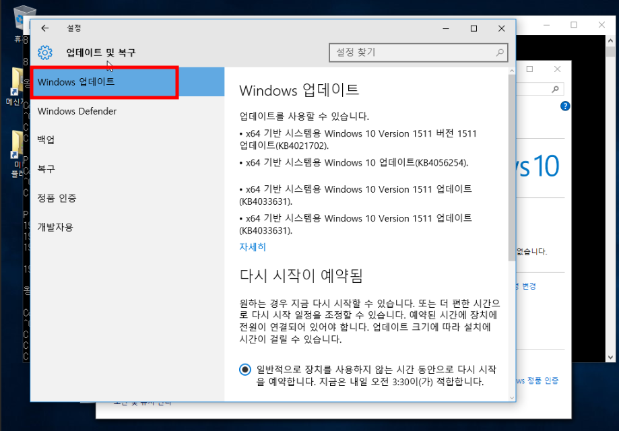This screenshot has height=431, width=619.
Task: Click the 업데이트 및 복구 title
Action: click(x=100, y=53)
